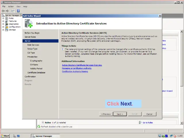Select the Server Manager root node icon

pyautogui.click(x=3, y=15)
